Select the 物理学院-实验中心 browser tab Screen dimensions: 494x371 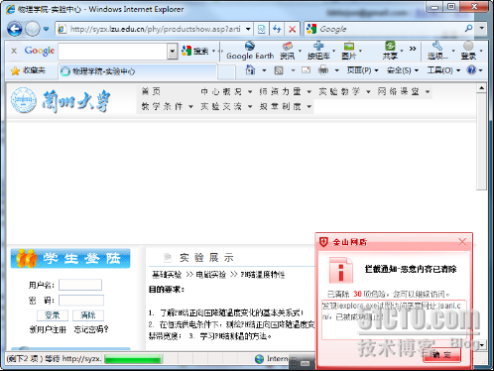click(138, 71)
